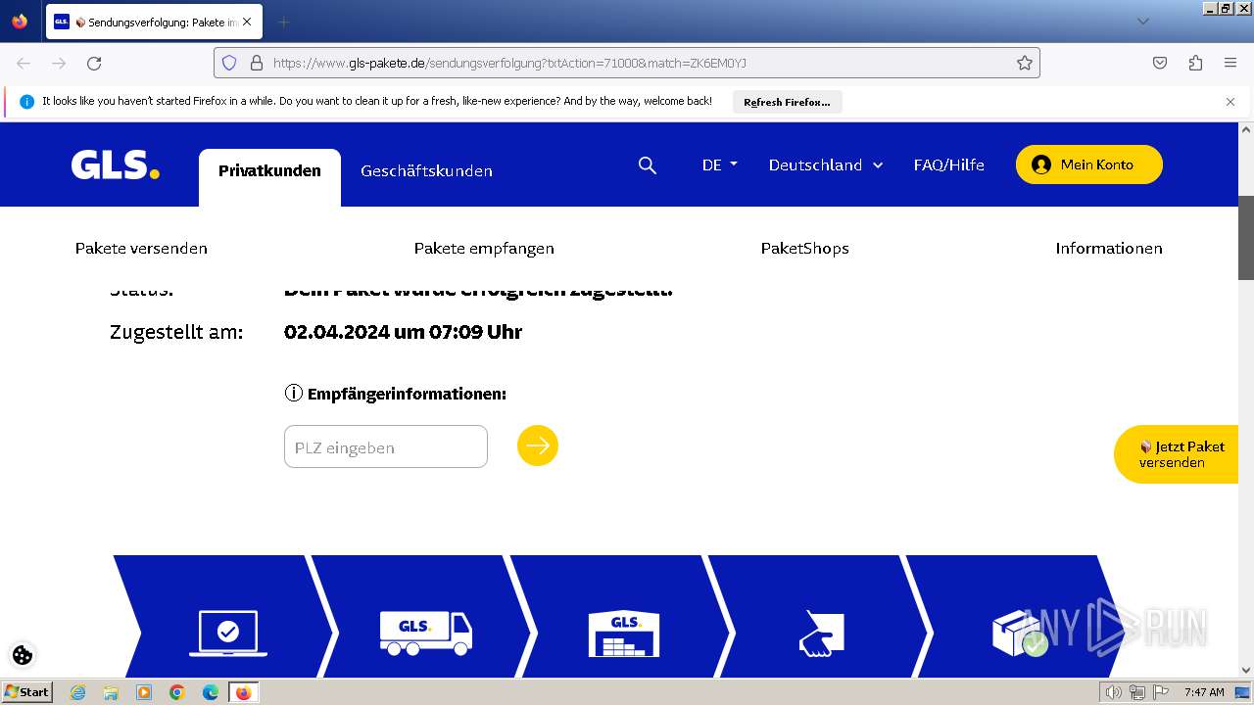This screenshot has width=1254, height=705.
Task: Click the browser address bar URL
Action: [509, 63]
